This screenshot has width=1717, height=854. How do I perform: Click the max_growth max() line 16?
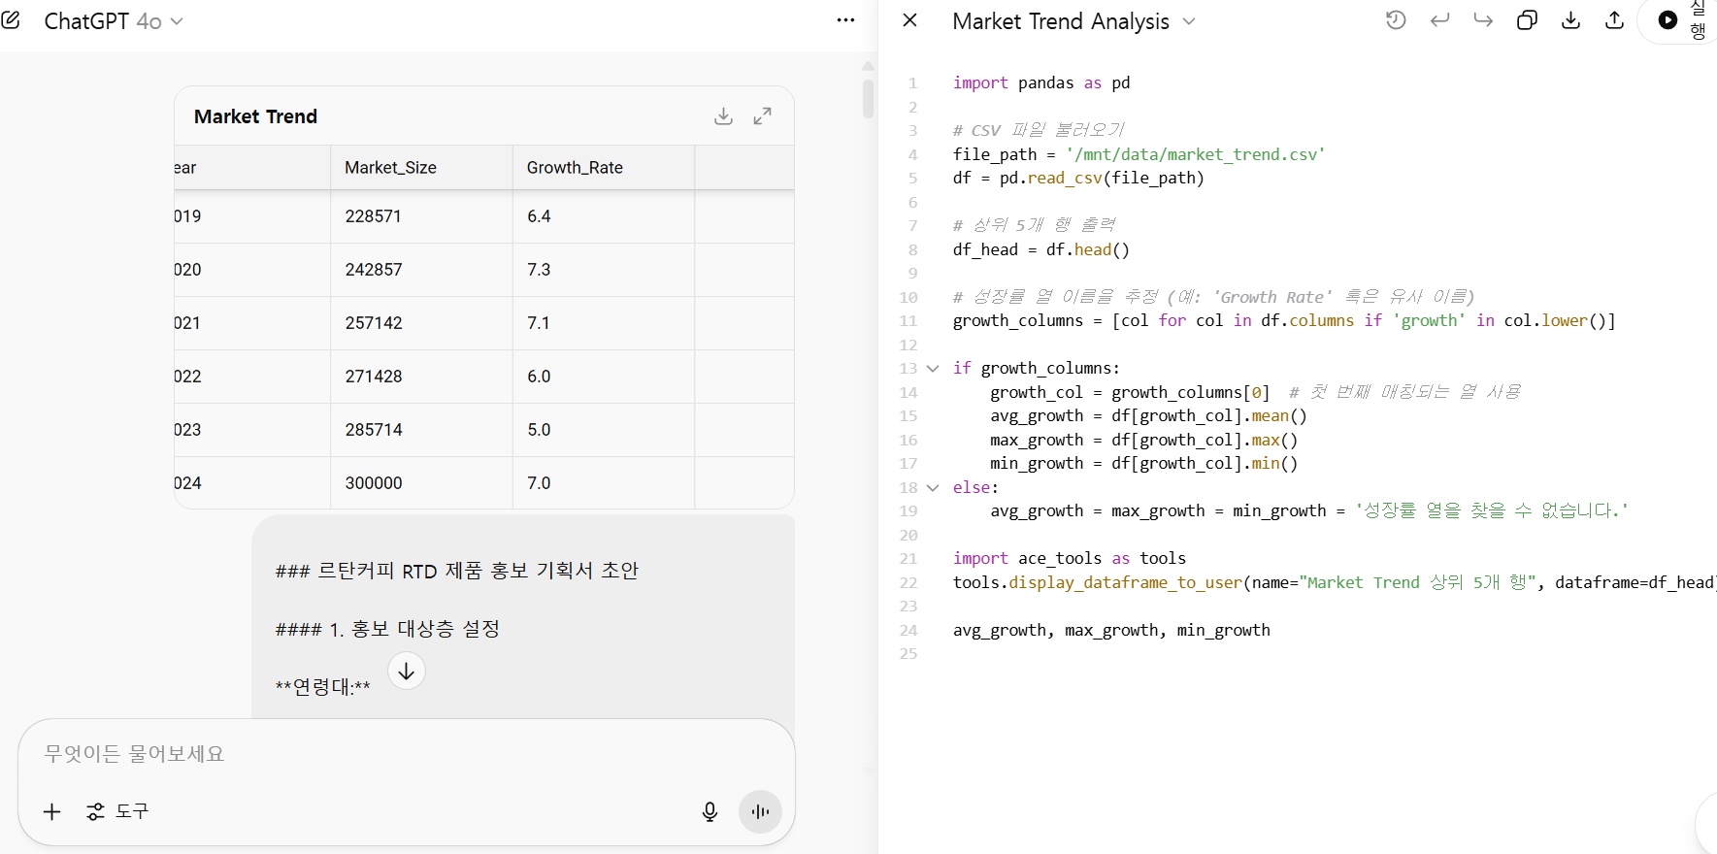pyautogui.click(x=1143, y=441)
